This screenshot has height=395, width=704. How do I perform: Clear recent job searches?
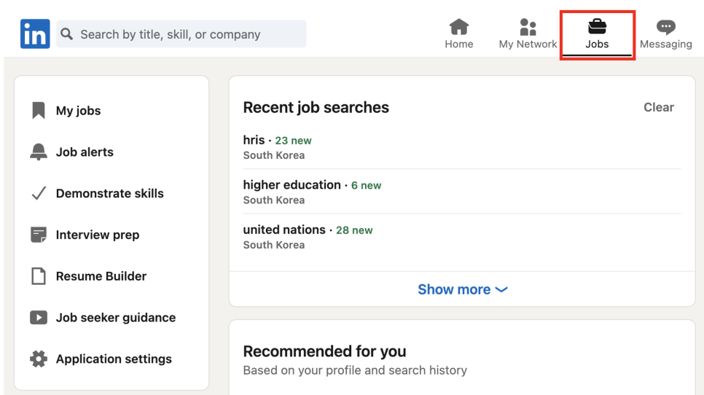tap(659, 107)
